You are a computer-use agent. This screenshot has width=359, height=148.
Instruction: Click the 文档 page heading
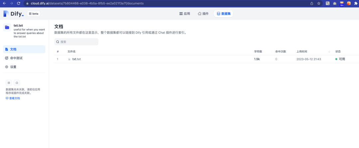[59, 26]
